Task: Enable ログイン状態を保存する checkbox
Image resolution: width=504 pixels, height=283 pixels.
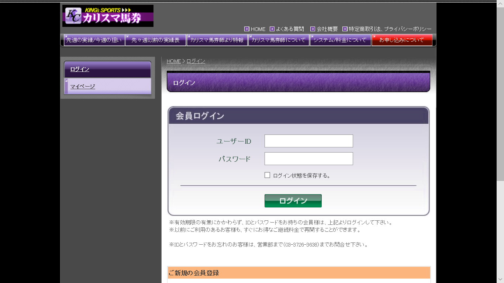Action: [267, 175]
